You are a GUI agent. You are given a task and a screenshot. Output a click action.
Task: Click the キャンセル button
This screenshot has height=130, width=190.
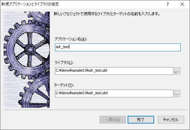coord(171,120)
